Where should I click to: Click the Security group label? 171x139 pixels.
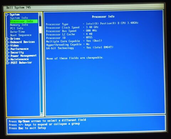[x=17, y=53]
